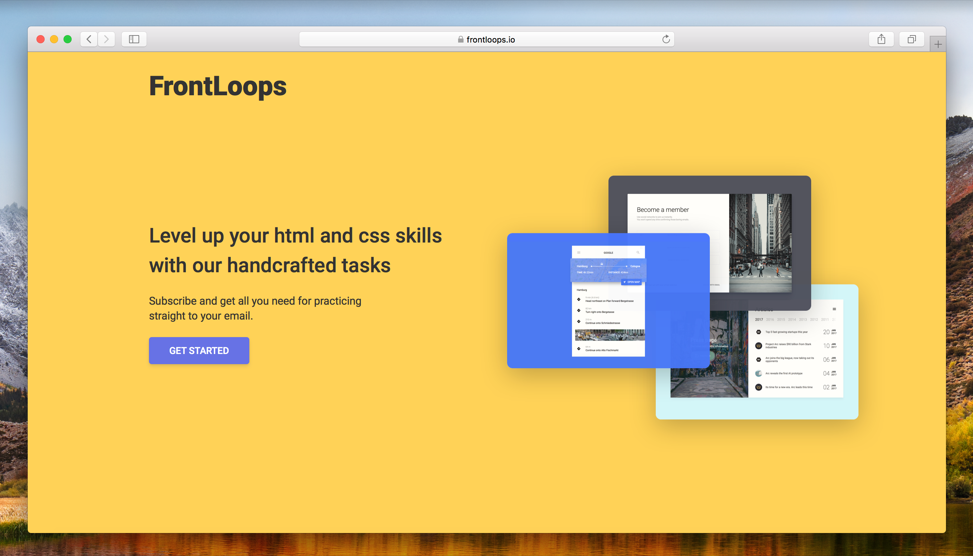This screenshot has width=973, height=556.
Task: Click 'Turn right onto Bergstasse' direction step
Action: [600, 311]
